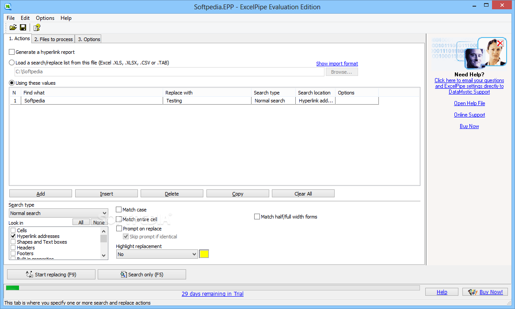
Task: Select the Softpedia cell under Find what
Action: point(92,100)
